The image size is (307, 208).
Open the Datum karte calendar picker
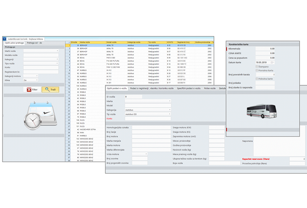(272, 62)
